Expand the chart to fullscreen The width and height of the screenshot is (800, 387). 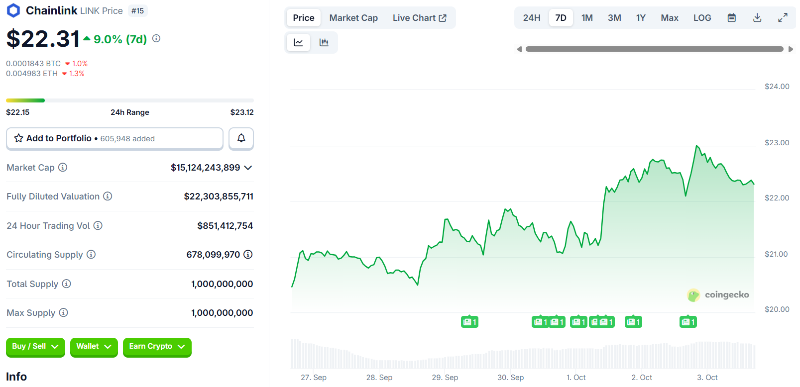tap(783, 18)
